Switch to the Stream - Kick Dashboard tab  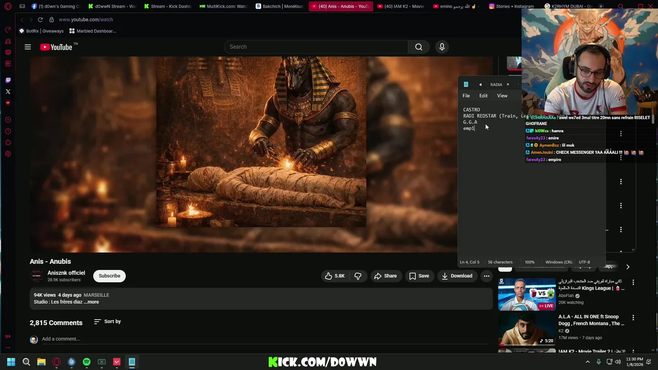click(x=167, y=7)
